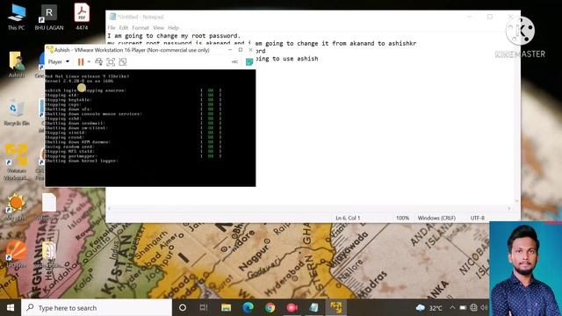562x316 pixels.
Task: Select the Recycle Bin desktop icon
Action: click(17, 112)
